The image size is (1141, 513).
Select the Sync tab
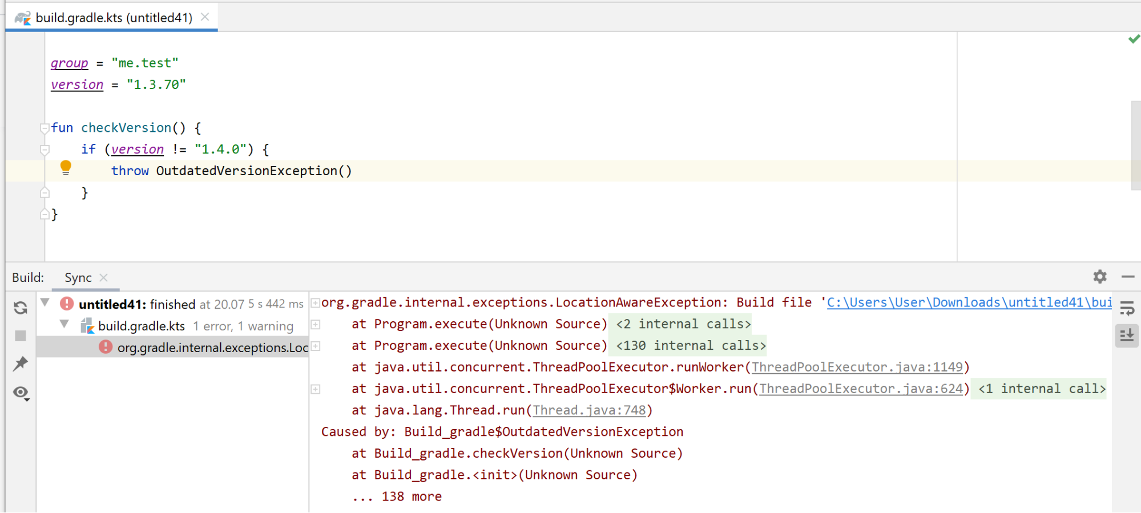tap(78, 278)
